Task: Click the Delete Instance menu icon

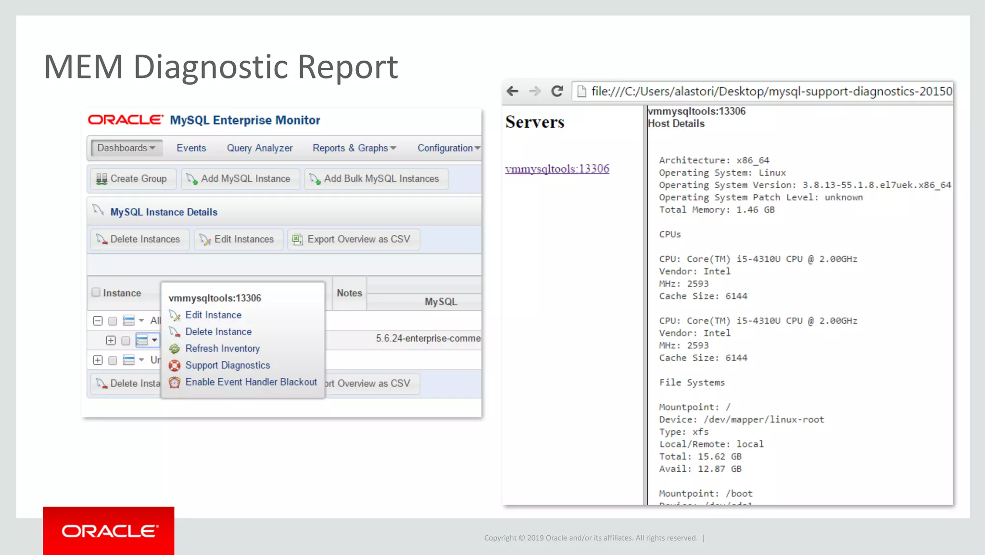Action: 175,332
